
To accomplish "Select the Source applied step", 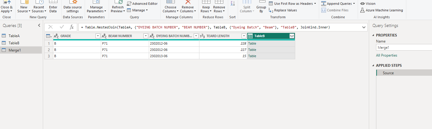I will pos(404,73).
